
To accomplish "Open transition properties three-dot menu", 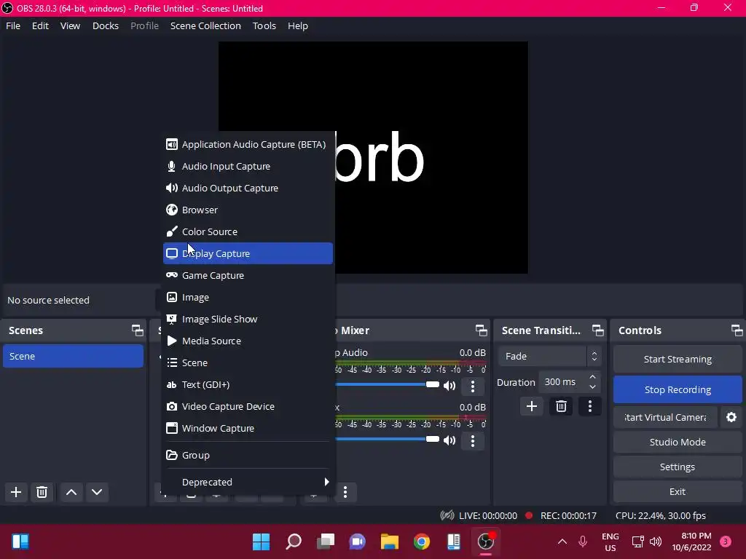I will tap(590, 406).
